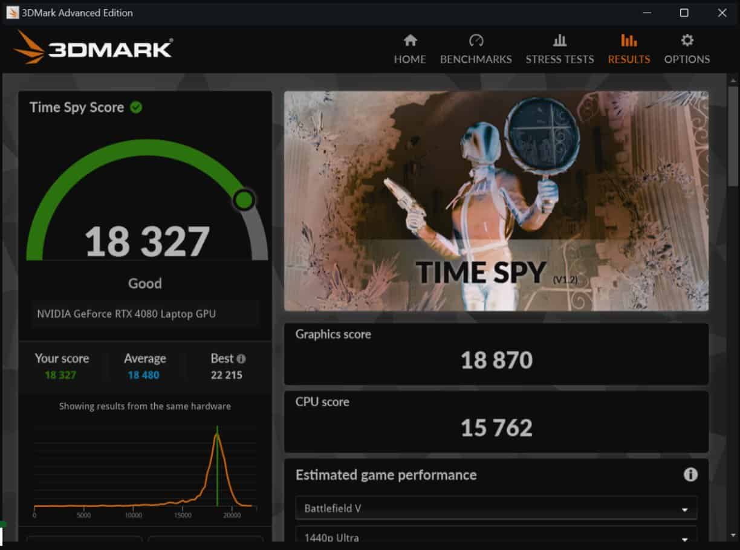740x550 pixels.
Task: Click the Average label above 18 480
Action: coord(145,358)
